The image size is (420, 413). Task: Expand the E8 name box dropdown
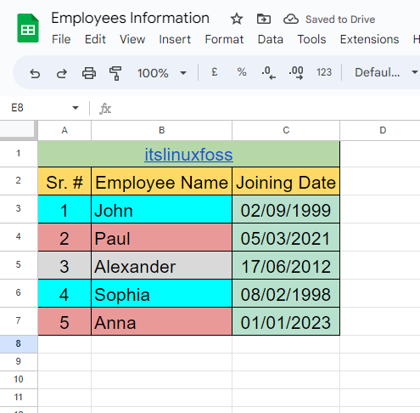click(76, 108)
